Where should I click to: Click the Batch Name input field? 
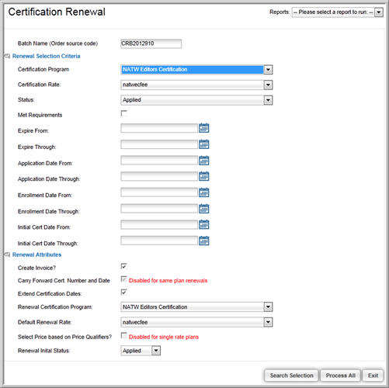[151, 43]
